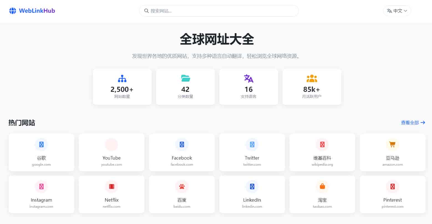Open the baidu.com link
This screenshot has height=224, width=432.
[x=182, y=207]
